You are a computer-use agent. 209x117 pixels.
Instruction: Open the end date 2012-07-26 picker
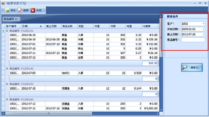(203, 34)
